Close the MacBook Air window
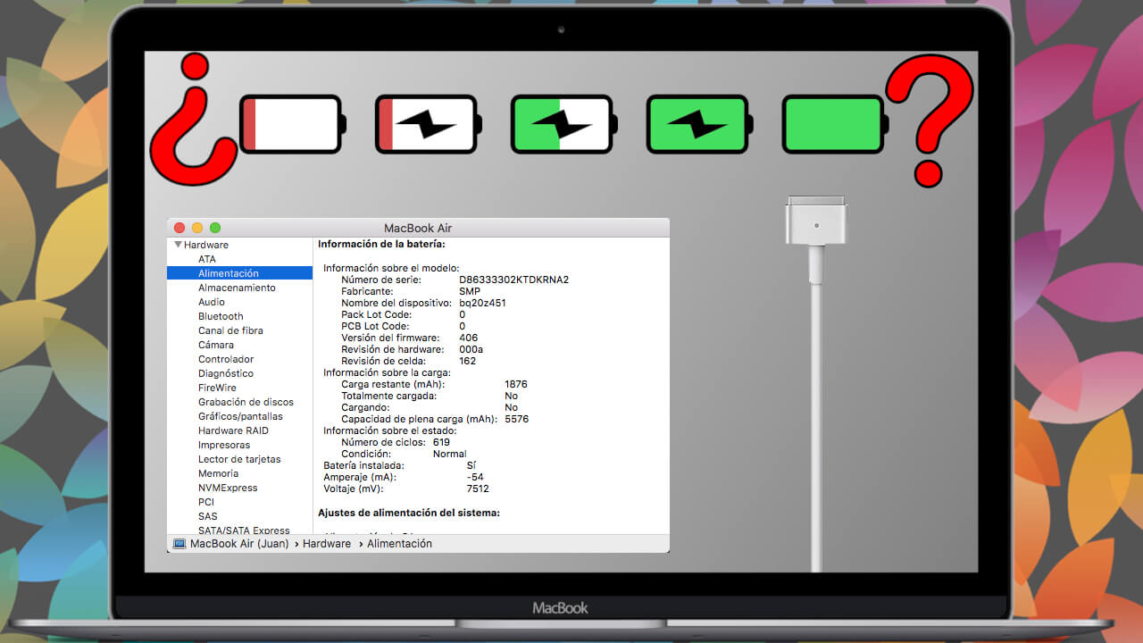This screenshot has height=643, width=1143. [179, 228]
